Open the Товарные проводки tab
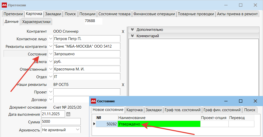The image size is (263, 137). click(196, 14)
